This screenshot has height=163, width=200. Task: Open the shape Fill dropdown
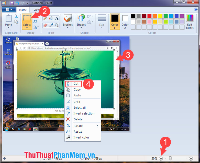point(90,22)
